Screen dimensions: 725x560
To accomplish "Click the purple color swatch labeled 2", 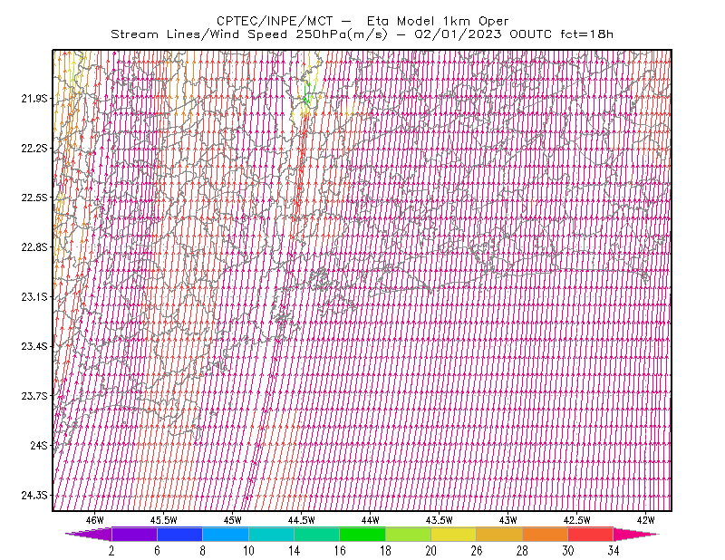I will (134, 534).
